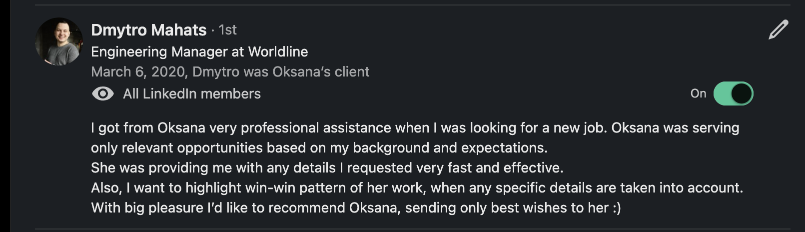805x232 pixels.
Task: Click the 1st connection degree badge
Action: 227,30
